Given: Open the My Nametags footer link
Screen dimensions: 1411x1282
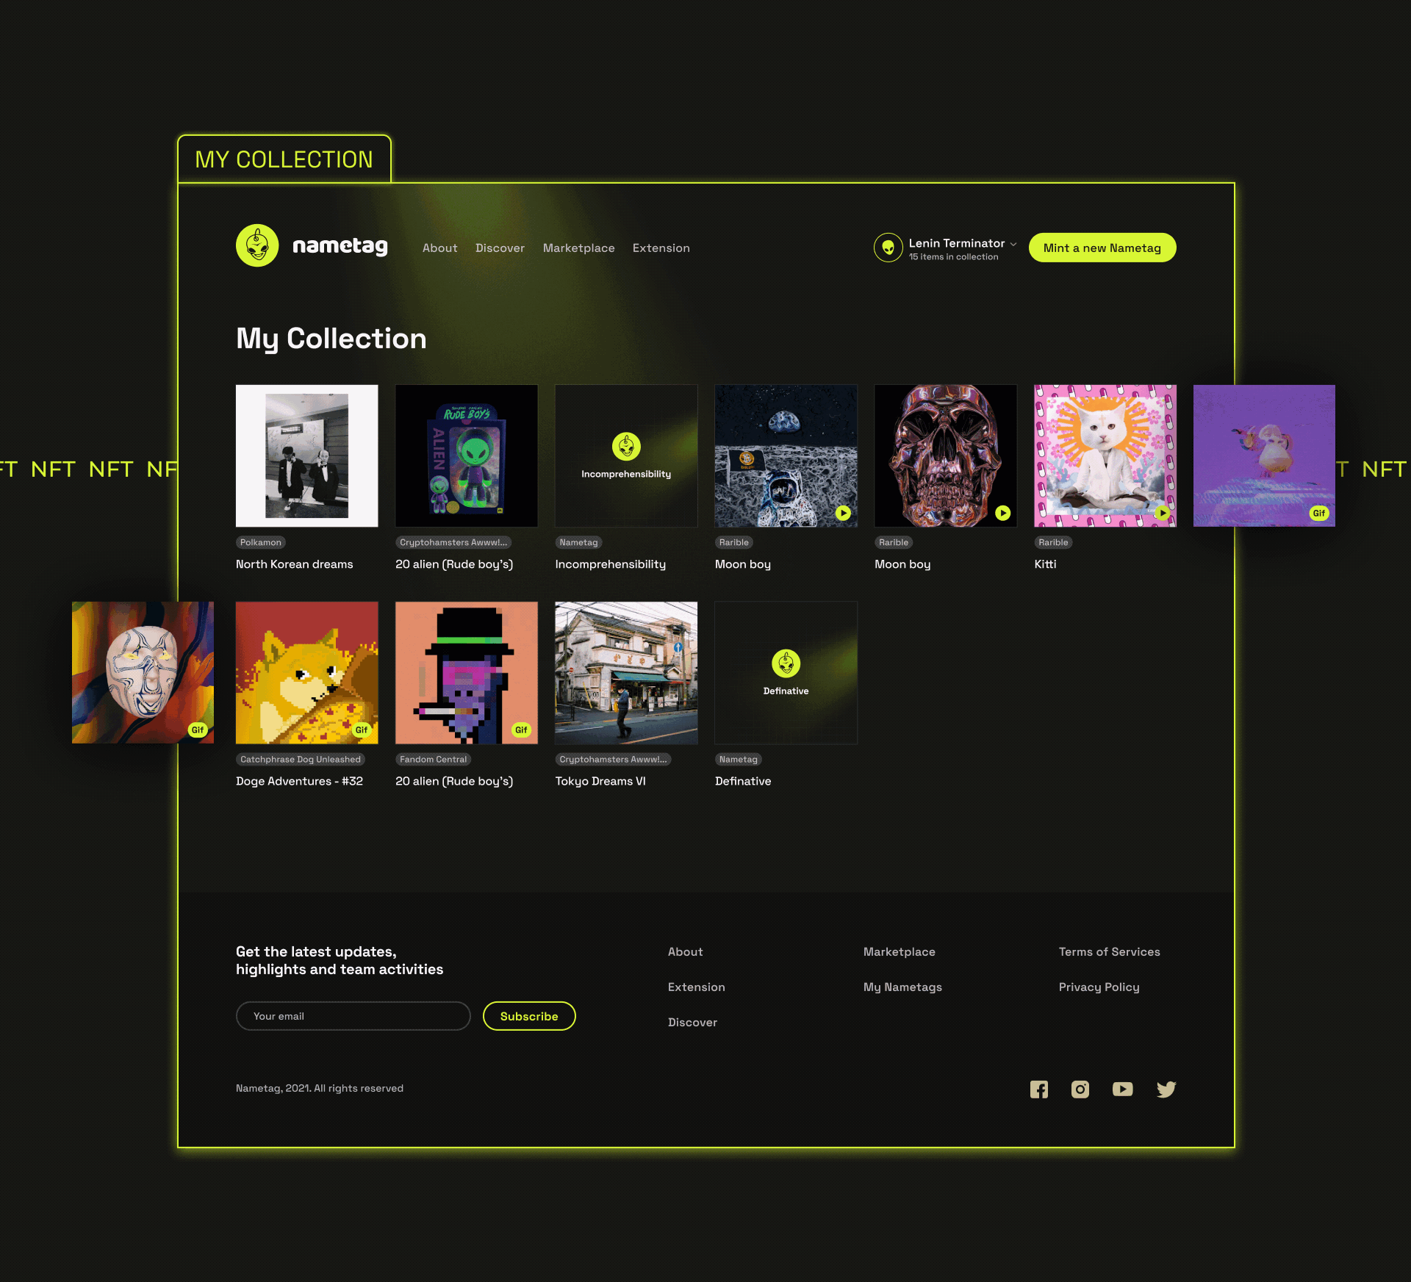Looking at the screenshot, I should pyautogui.click(x=902, y=987).
